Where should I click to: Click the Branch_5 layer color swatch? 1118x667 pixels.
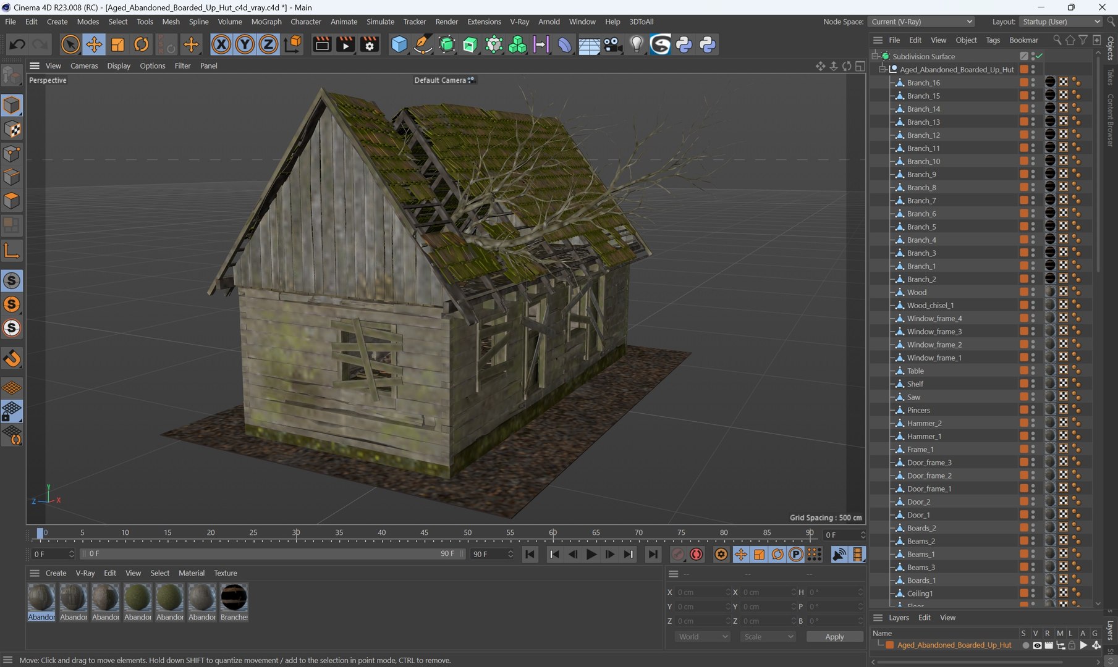1023,227
